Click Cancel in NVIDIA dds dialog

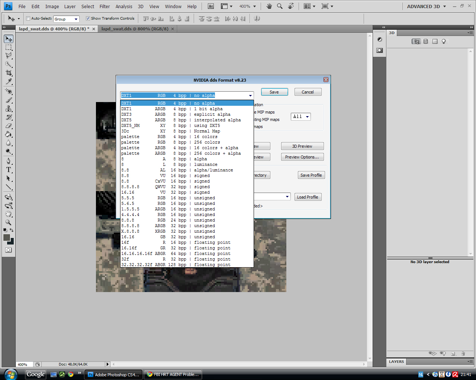point(308,92)
